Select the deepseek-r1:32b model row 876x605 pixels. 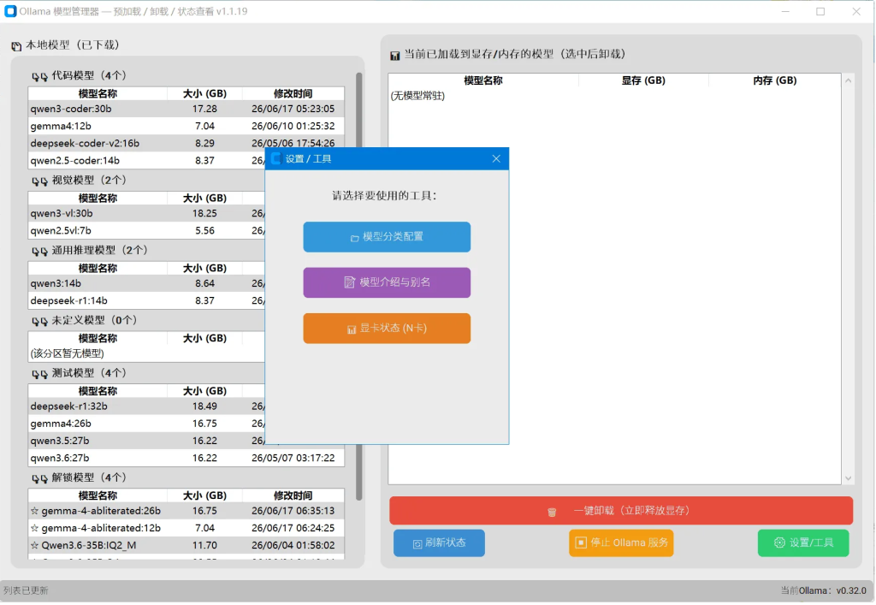(x=146, y=406)
